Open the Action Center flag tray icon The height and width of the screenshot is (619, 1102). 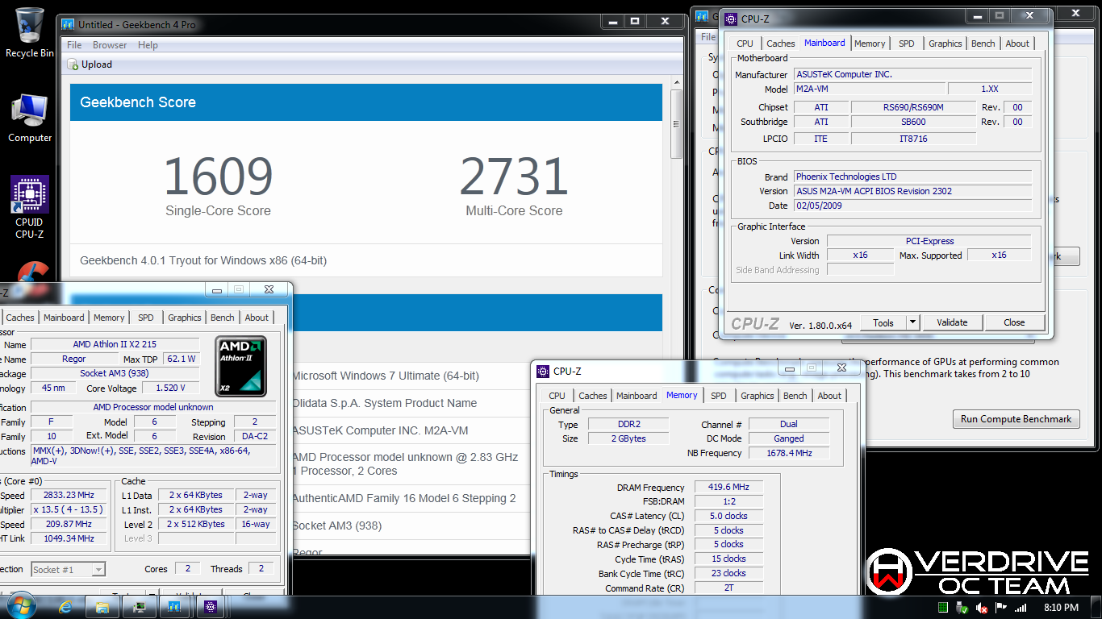(1001, 608)
